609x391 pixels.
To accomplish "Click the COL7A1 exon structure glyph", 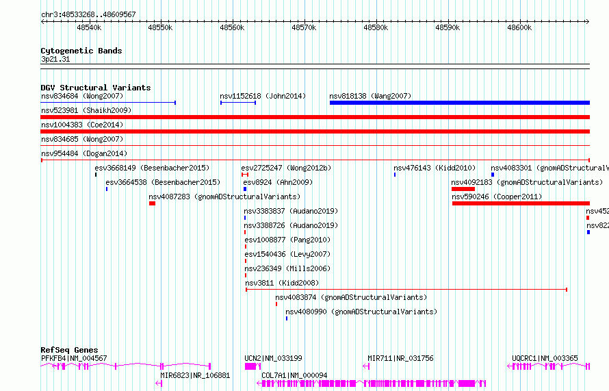I will point(372,383).
